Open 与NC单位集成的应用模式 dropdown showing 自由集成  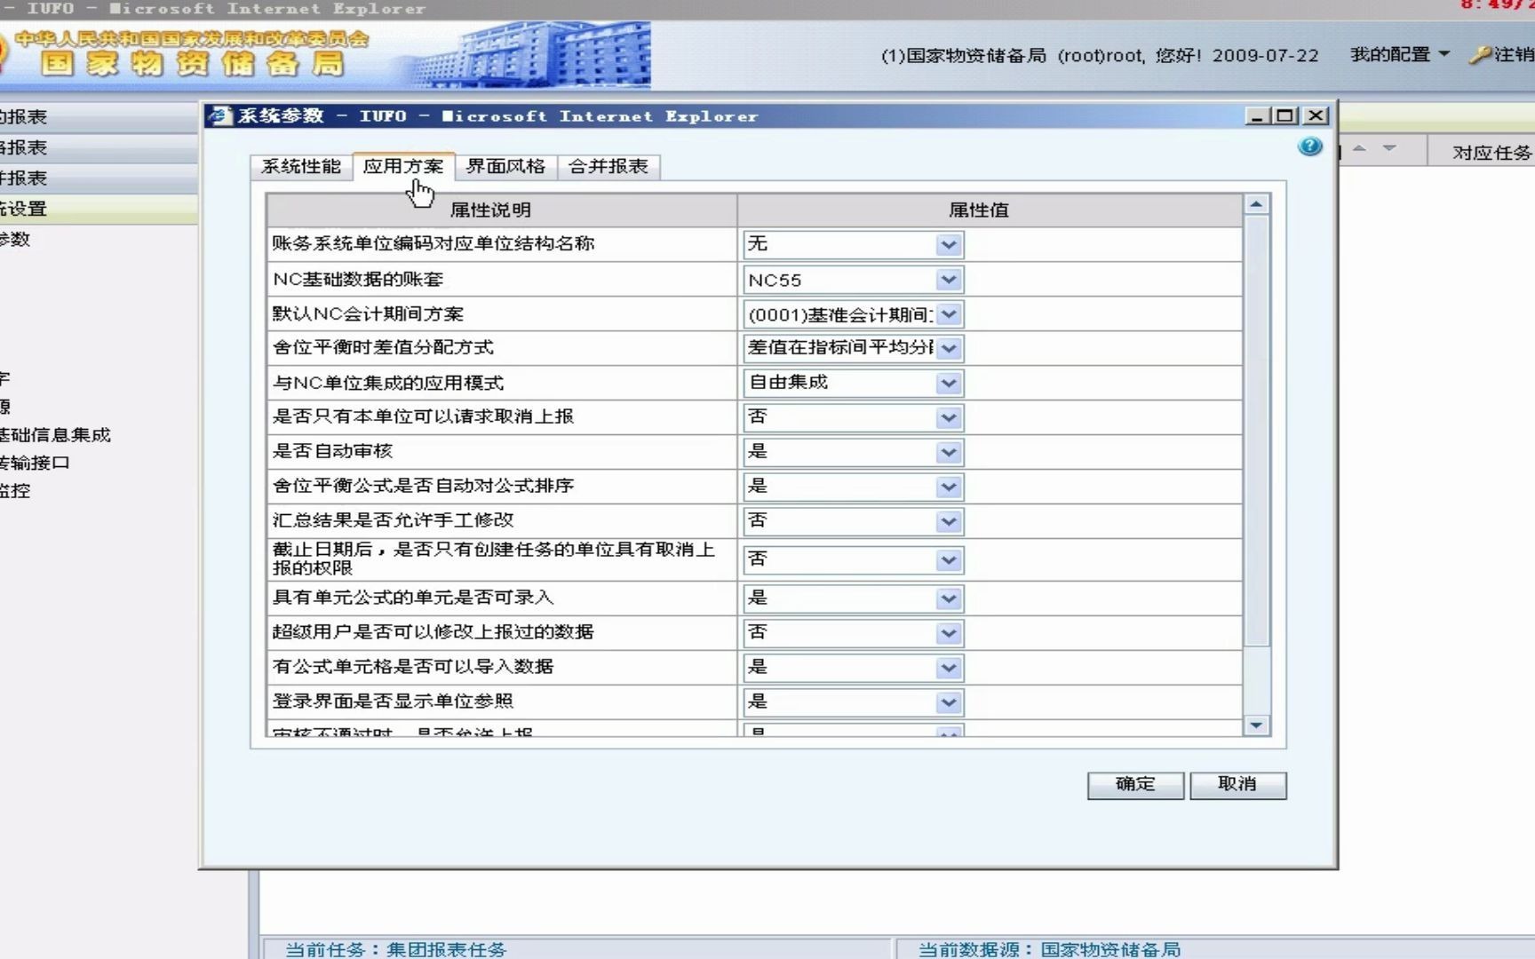(x=949, y=383)
